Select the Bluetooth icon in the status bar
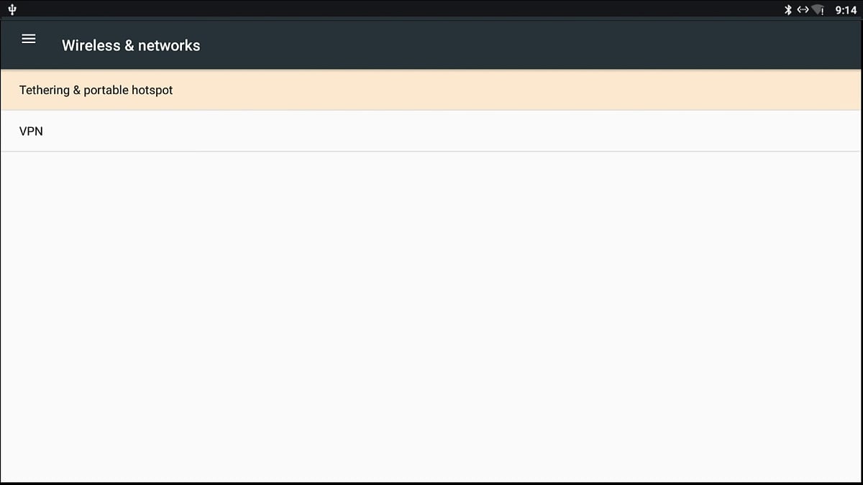Image resolution: width=863 pixels, height=485 pixels. click(x=788, y=10)
